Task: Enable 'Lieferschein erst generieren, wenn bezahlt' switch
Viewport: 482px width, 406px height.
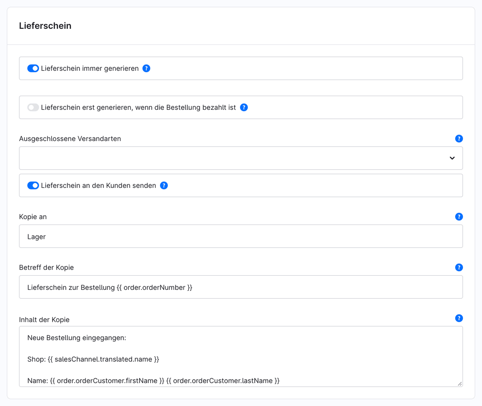Action: [33, 107]
